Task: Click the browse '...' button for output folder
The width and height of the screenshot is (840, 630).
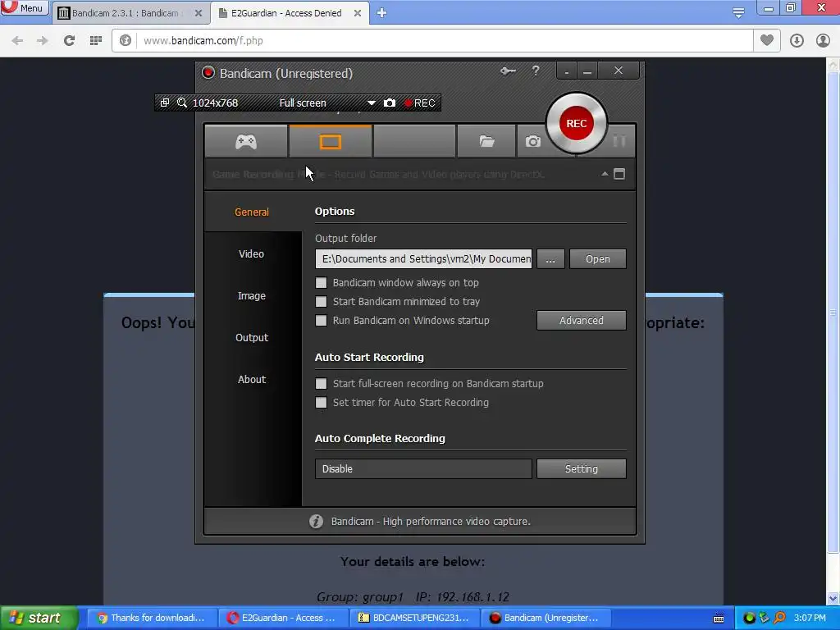Action: 550,258
